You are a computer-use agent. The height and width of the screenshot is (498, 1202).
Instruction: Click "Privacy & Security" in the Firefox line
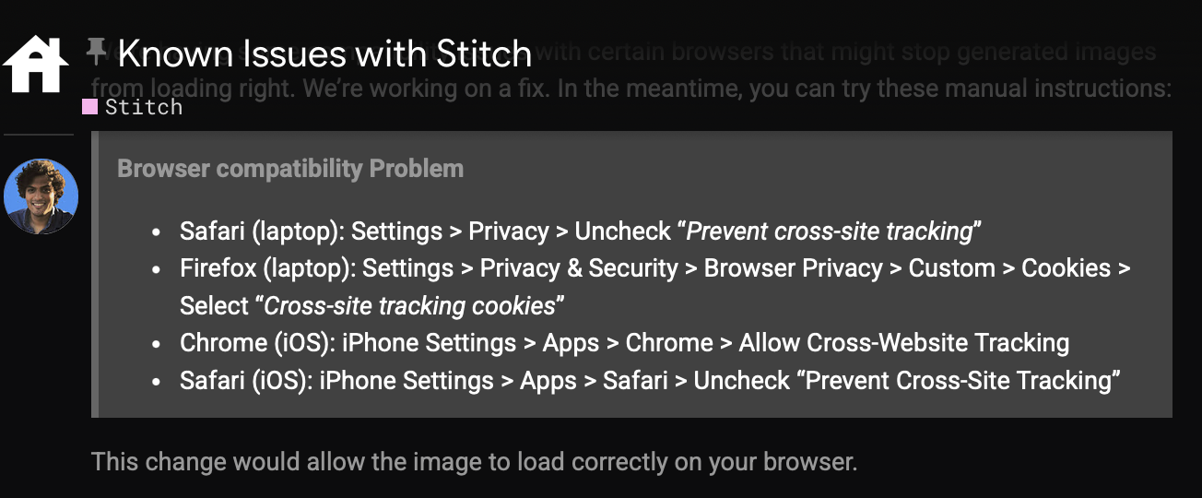click(x=579, y=268)
